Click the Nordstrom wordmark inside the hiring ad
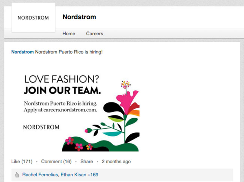 [41, 127]
